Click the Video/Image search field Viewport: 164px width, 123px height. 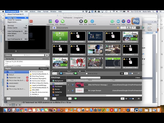(x=90, y=78)
